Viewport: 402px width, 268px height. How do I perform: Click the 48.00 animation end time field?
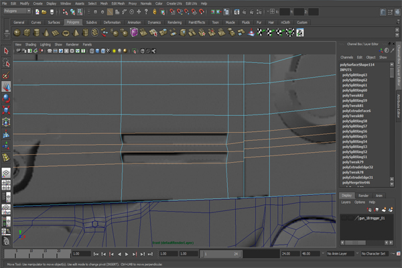310,254
